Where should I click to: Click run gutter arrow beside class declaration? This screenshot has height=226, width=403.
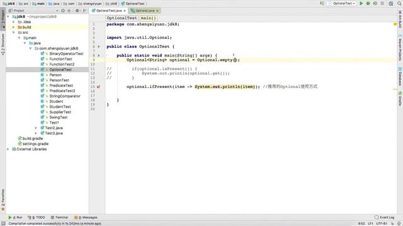coord(99,46)
